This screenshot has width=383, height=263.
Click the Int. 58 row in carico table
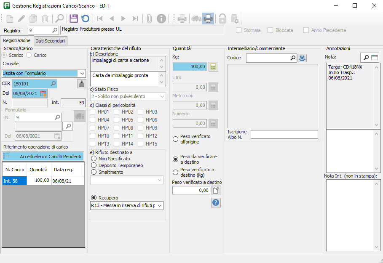click(x=14, y=181)
